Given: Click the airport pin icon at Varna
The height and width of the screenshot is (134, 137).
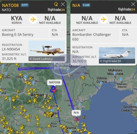Looking at the screenshot, I should click(70, 131).
